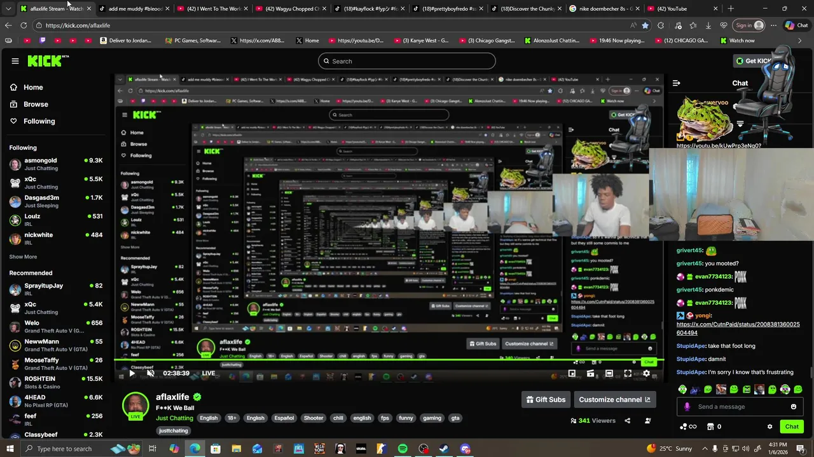Open the Kick hamburger sidebar menu
The image size is (814, 457).
point(15,61)
